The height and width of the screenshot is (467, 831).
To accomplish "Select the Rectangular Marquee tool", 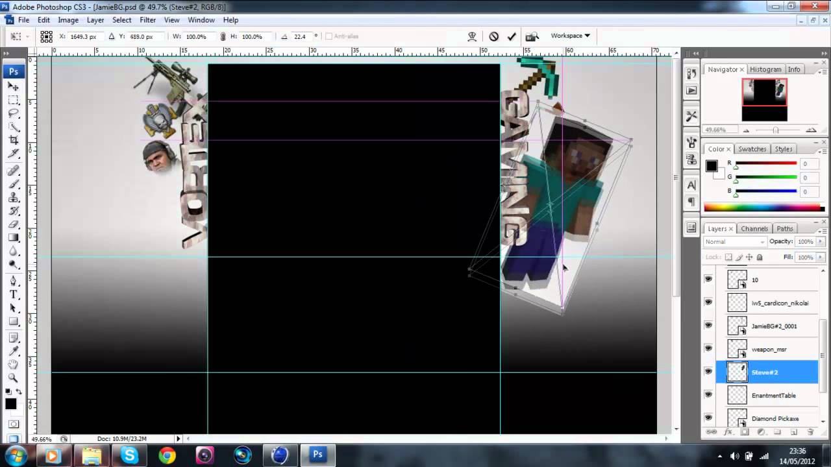I will (13, 100).
